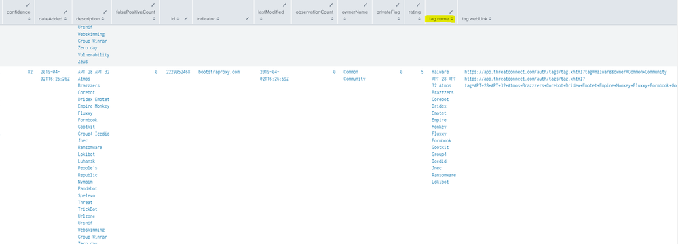Open the threatconnect malware tag URL
This screenshot has height=244, width=678.
click(565, 72)
